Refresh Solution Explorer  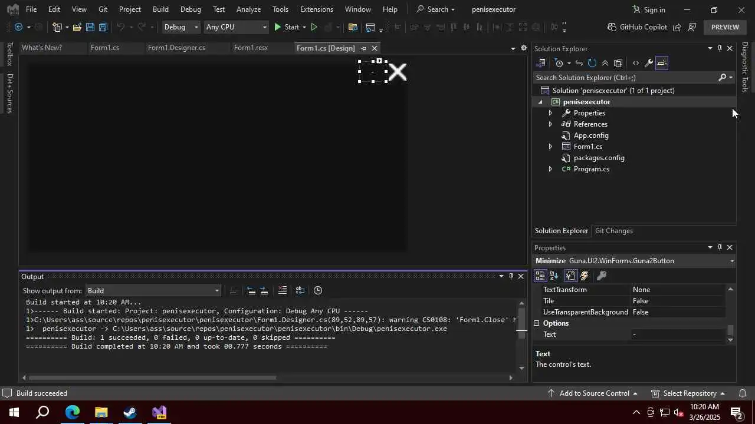coord(592,63)
